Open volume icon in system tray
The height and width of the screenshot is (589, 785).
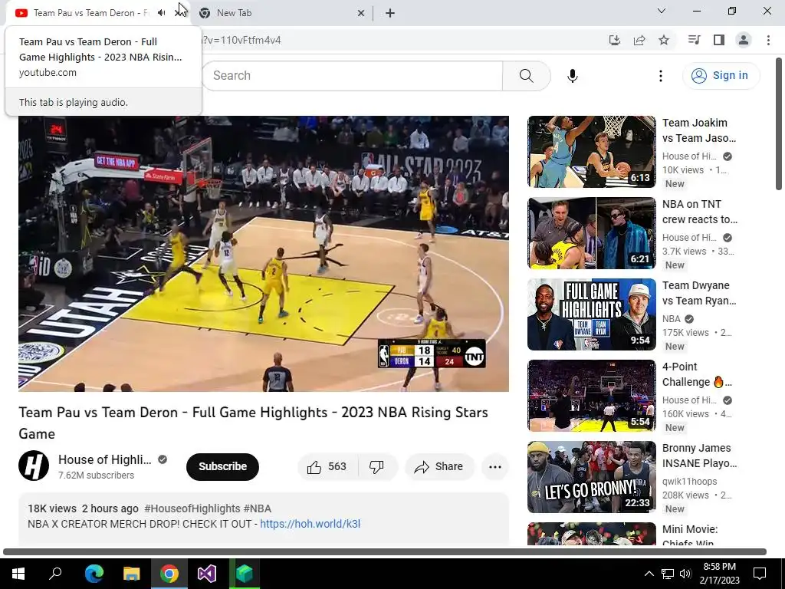[685, 574]
